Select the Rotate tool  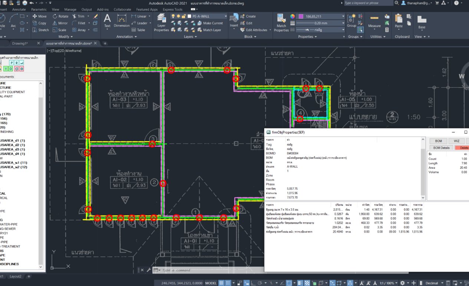click(x=60, y=16)
